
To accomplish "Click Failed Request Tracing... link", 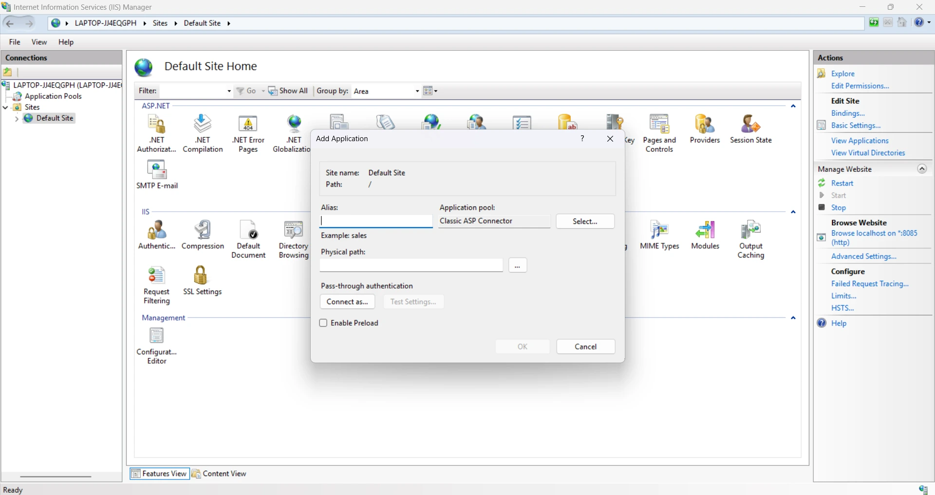I will click(x=870, y=284).
